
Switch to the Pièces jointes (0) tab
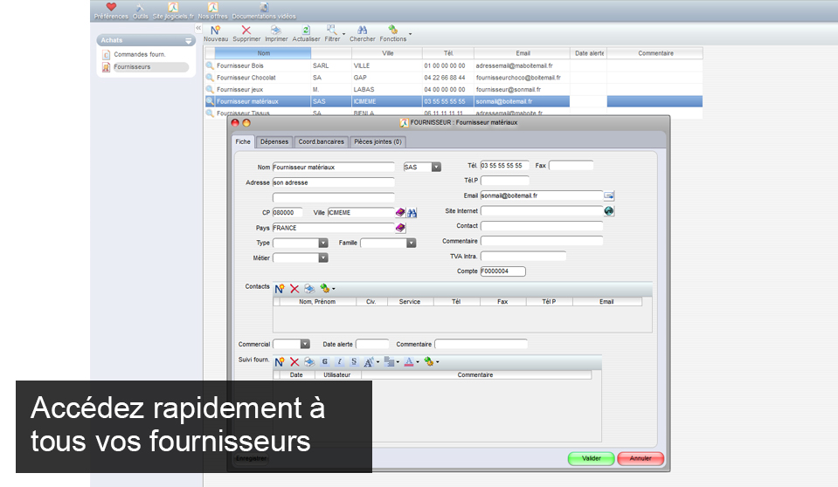tap(377, 141)
